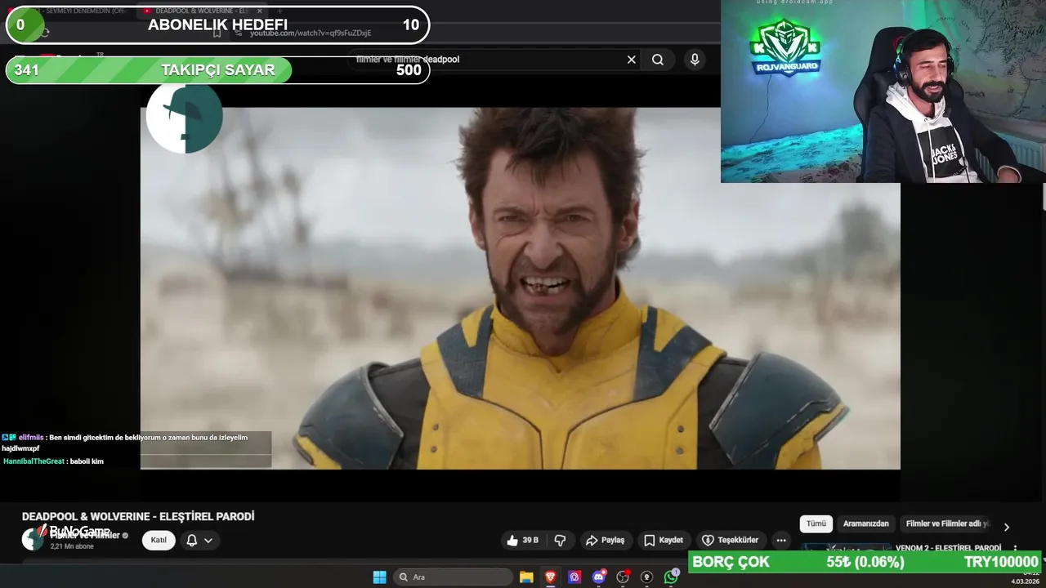The image size is (1046, 588).
Task: Open the Windows Start menu
Action: coord(379,577)
